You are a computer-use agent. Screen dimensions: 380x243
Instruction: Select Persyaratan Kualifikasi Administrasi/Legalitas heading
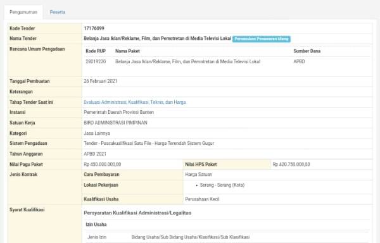(x=137, y=213)
